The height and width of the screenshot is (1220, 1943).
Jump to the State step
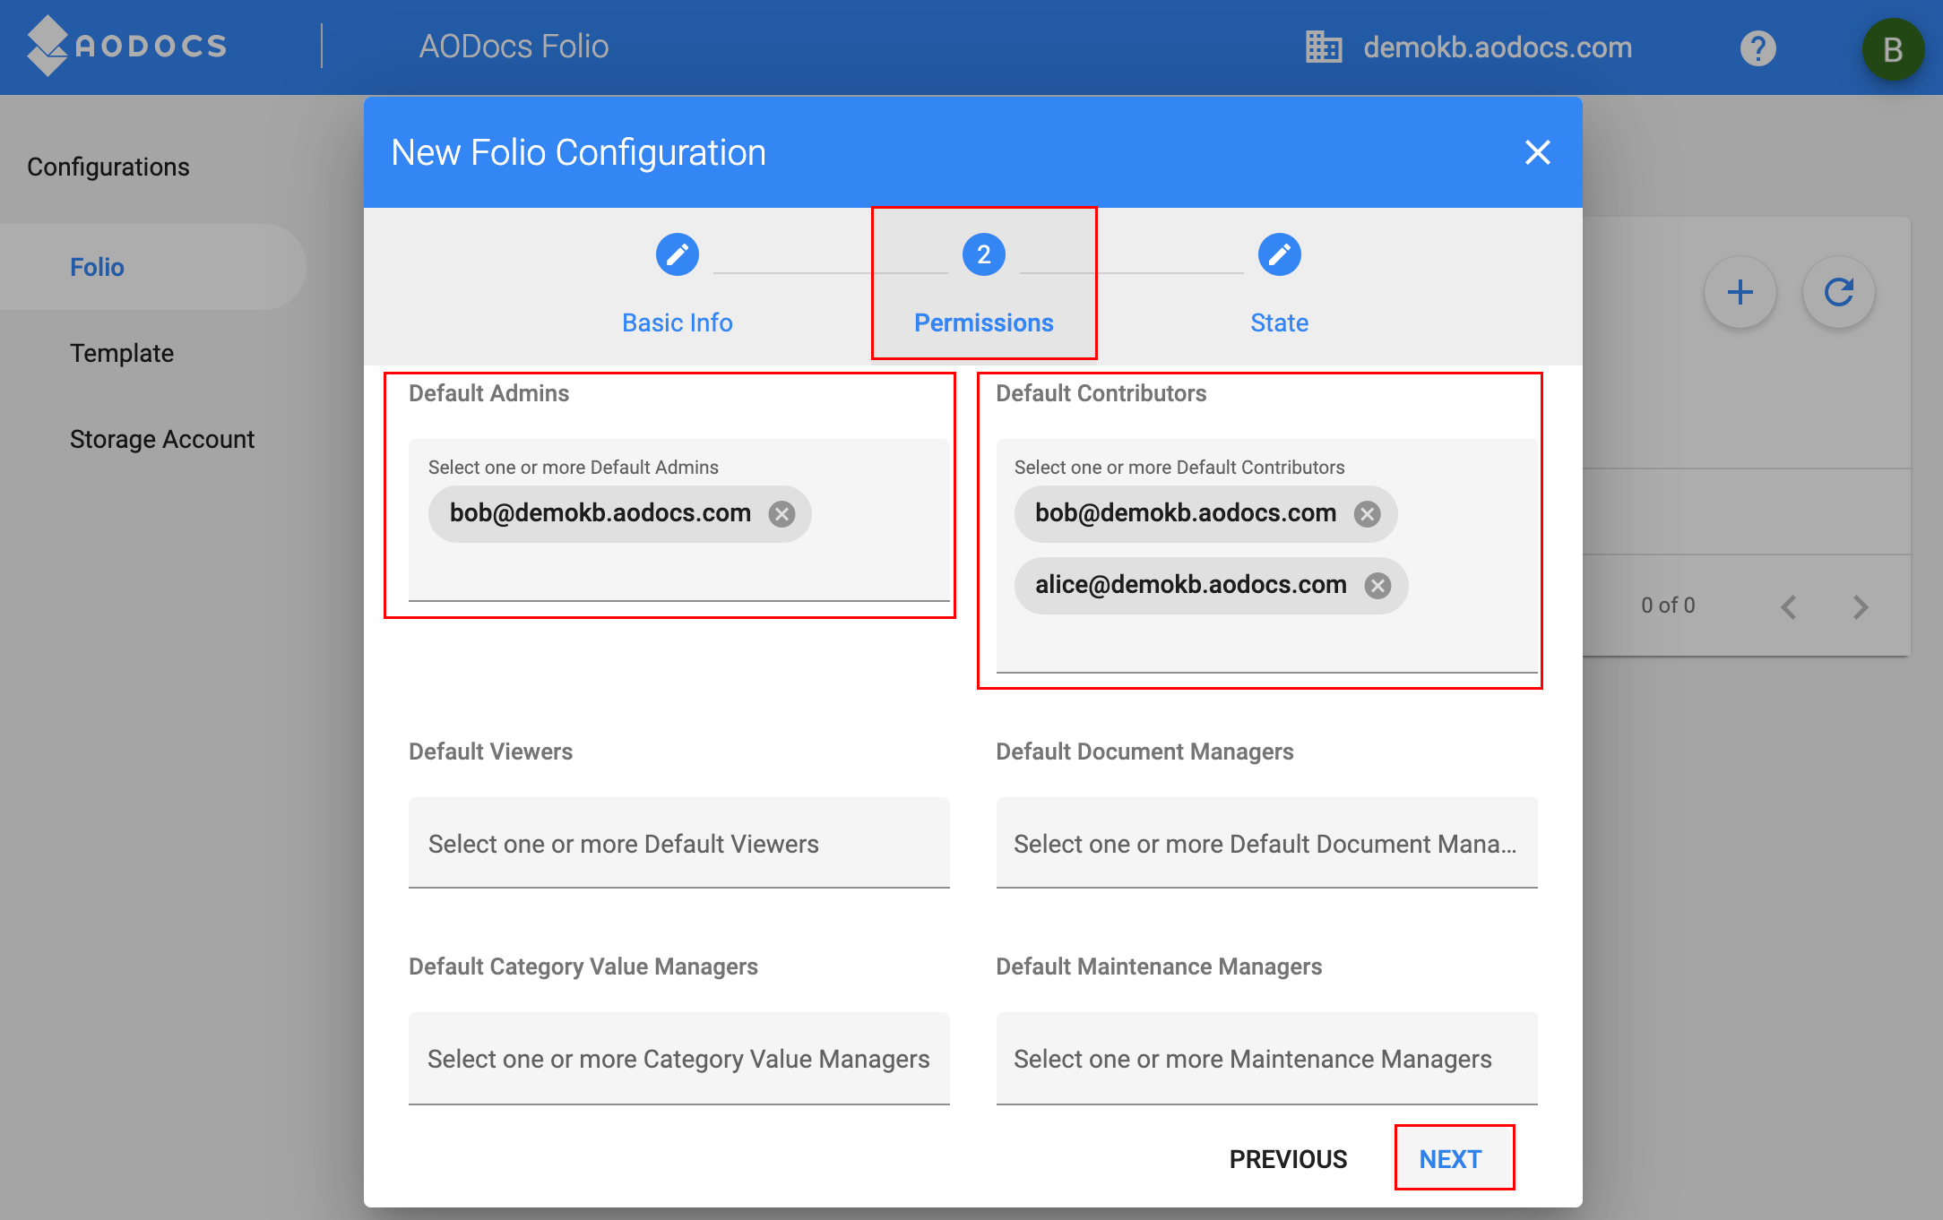1279,322
